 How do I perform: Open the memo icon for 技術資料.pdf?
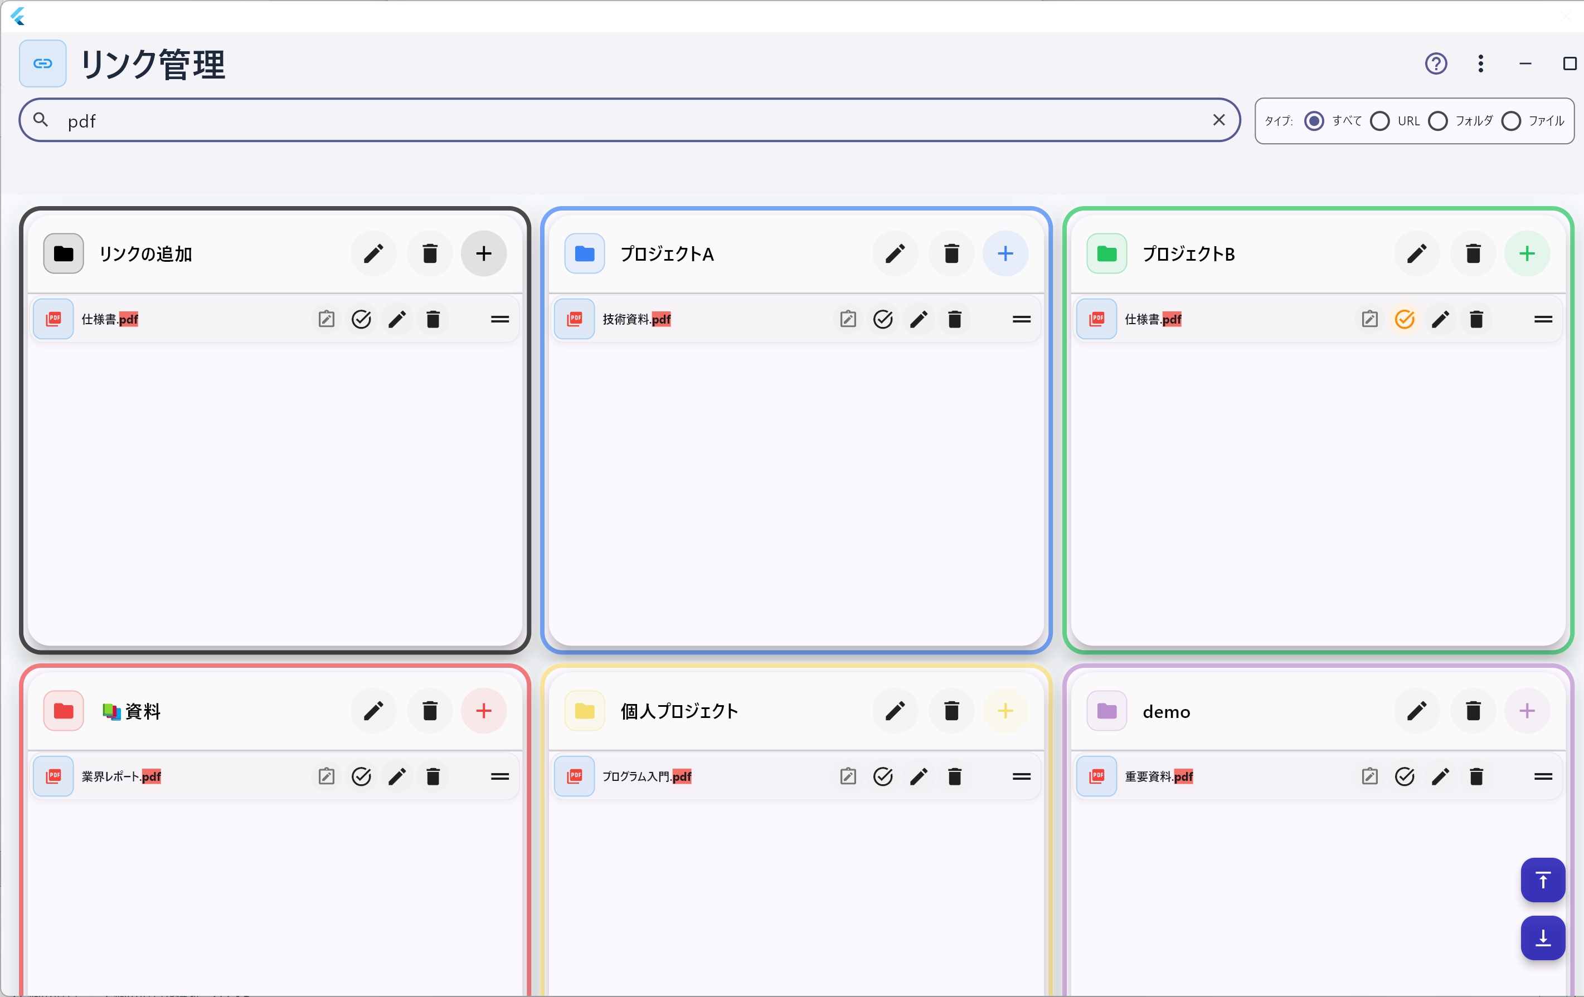click(848, 319)
